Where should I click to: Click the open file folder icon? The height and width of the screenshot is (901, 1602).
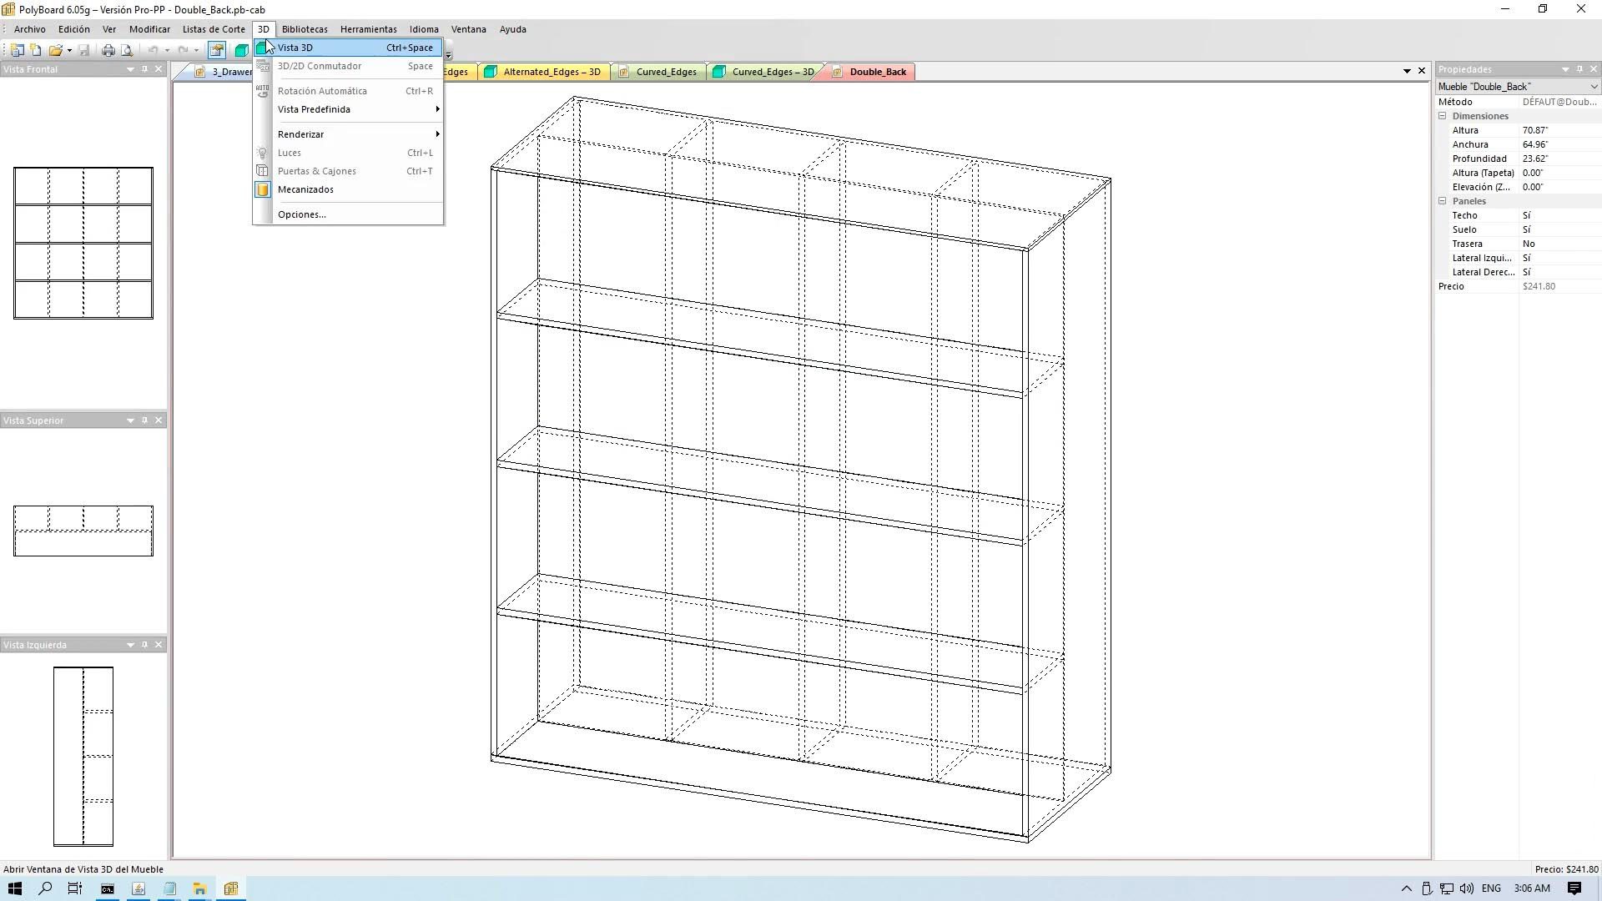point(55,50)
